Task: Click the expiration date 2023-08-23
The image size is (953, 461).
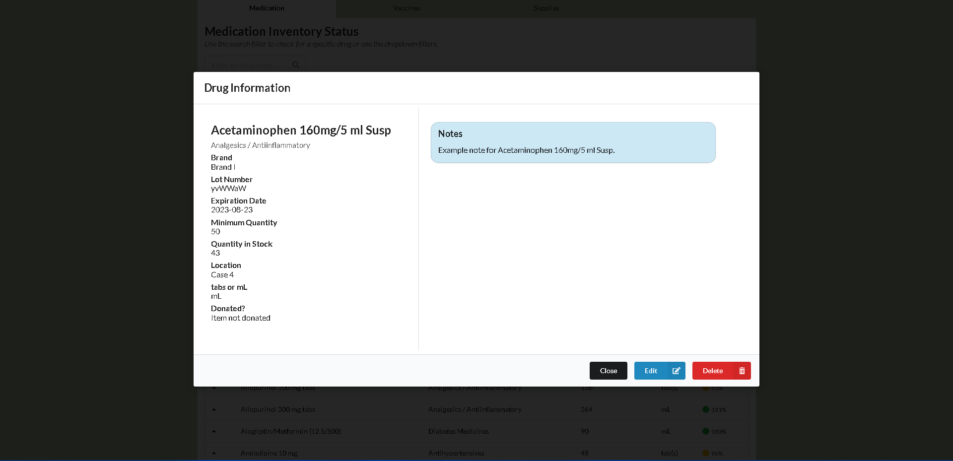Action: click(x=232, y=210)
